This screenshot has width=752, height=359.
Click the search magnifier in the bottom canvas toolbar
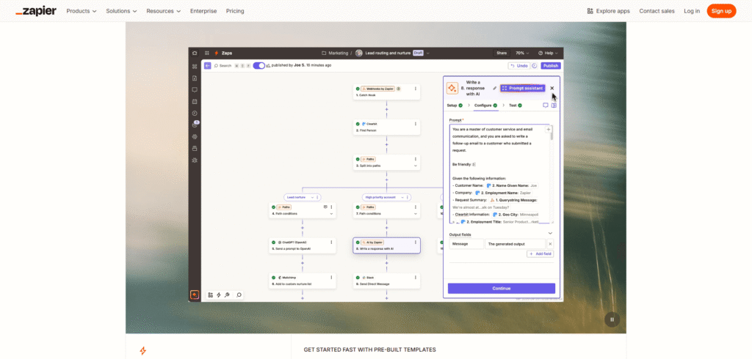[x=239, y=295]
